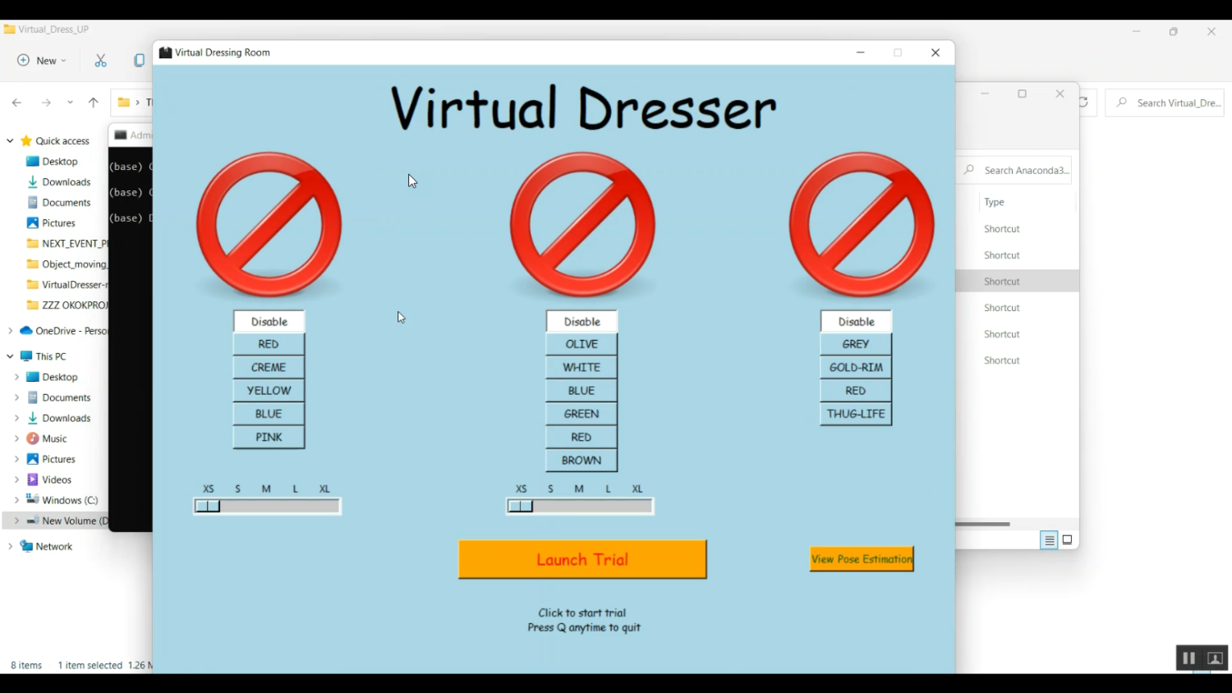1232x693 pixels.
Task: Click the View Pose Estimation button
Action: (x=862, y=559)
